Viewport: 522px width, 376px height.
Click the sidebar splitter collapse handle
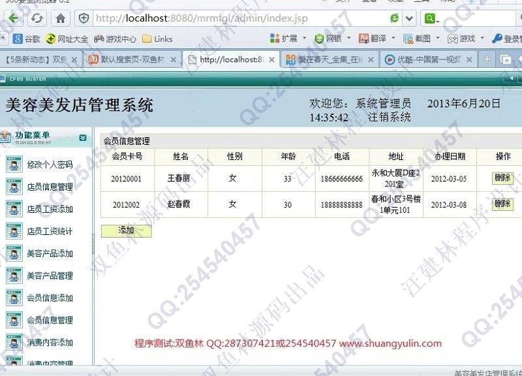tap(93, 243)
